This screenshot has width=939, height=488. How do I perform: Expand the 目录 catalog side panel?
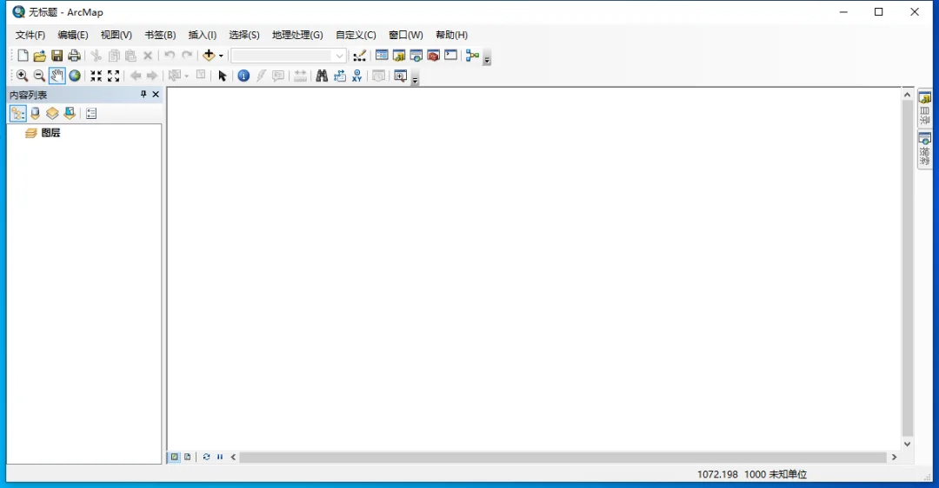[924, 109]
